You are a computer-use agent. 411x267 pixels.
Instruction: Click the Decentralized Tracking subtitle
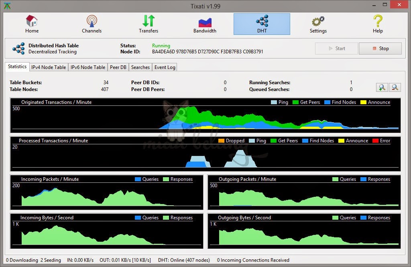[53, 52]
